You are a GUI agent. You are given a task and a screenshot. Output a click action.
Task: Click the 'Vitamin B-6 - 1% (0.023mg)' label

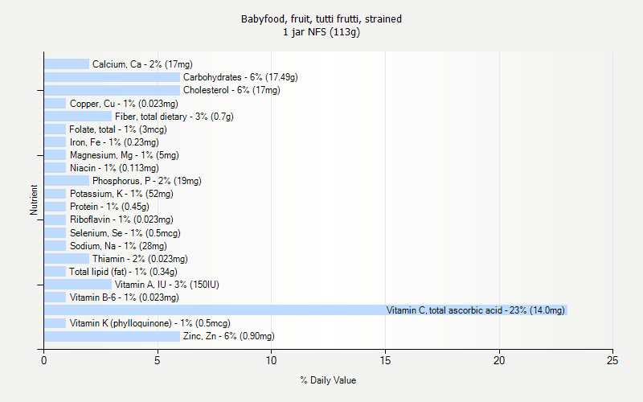tap(125, 297)
